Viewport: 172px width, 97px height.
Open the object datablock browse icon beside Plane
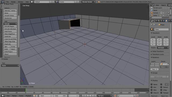click(x=152, y=29)
